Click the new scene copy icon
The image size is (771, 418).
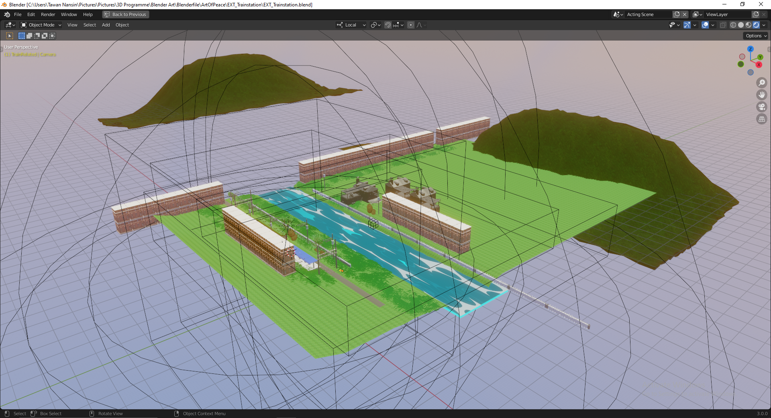click(x=677, y=14)
